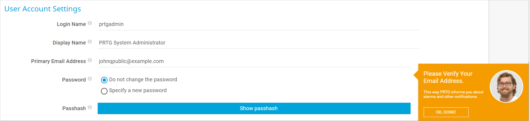Click the avatar photo in the orange notification
Screen dimensions: 530x121
click(506, 86)
